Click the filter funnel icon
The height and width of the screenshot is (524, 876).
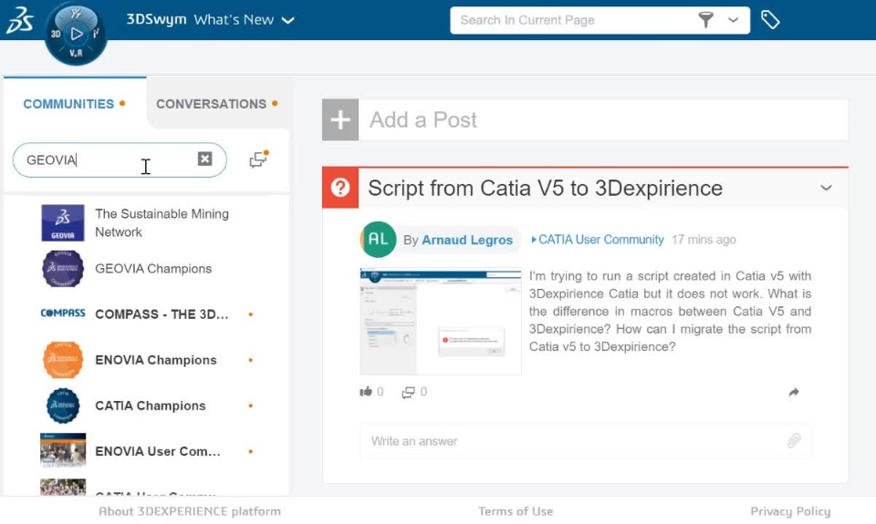(705, 20)
